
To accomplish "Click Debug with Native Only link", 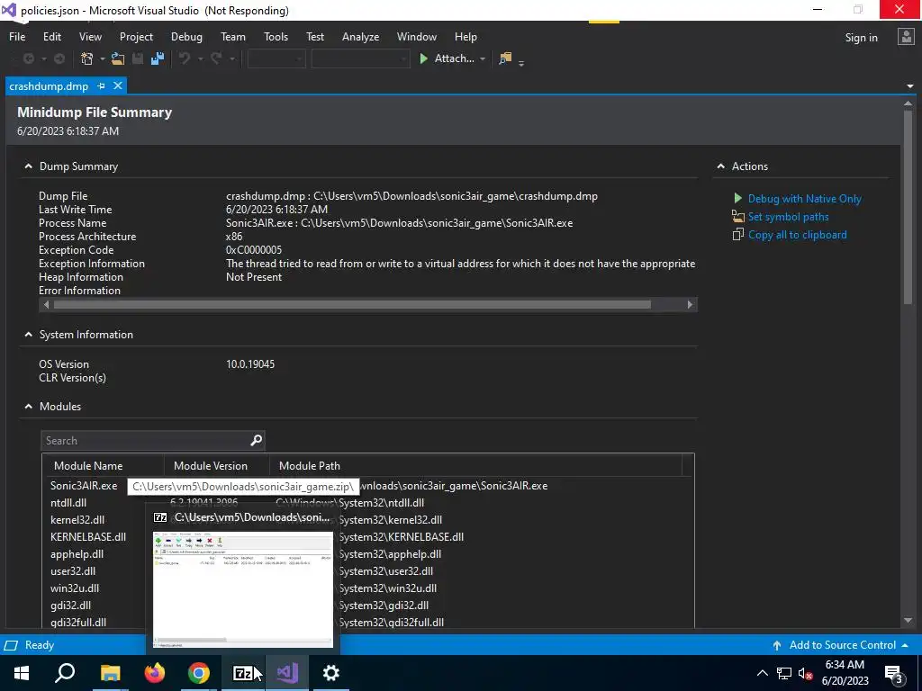I will pyautogui.click(x=804, y=199).
